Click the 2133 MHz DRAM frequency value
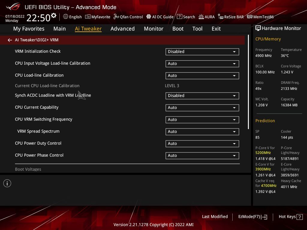Screen dimensions: 307x230 click(289, 89)
